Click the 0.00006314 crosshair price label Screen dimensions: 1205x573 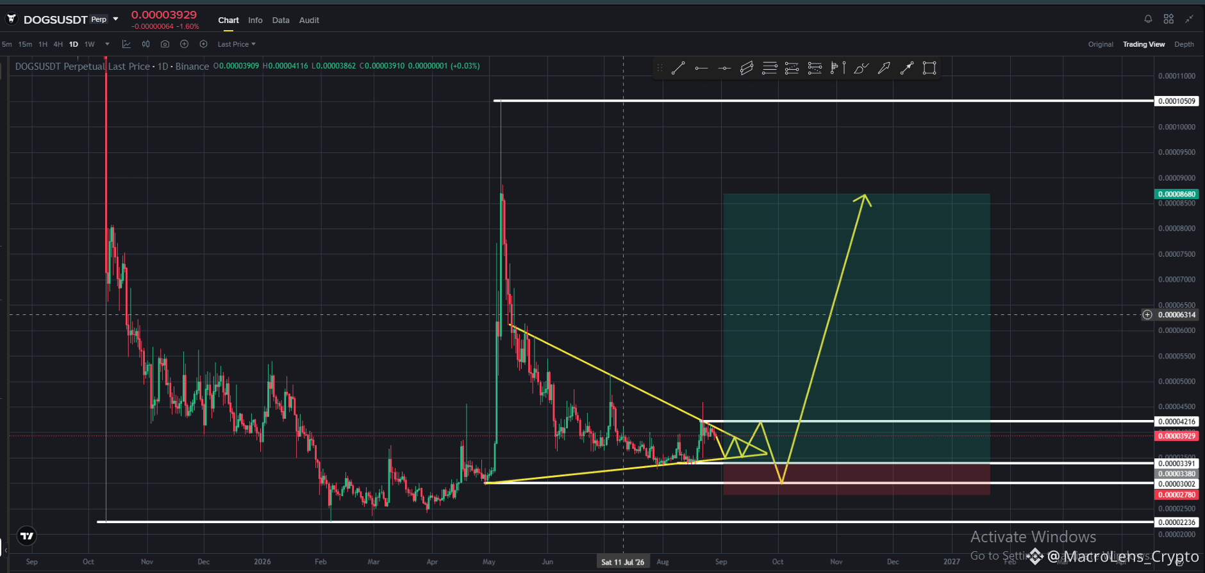pos(1177,314)
